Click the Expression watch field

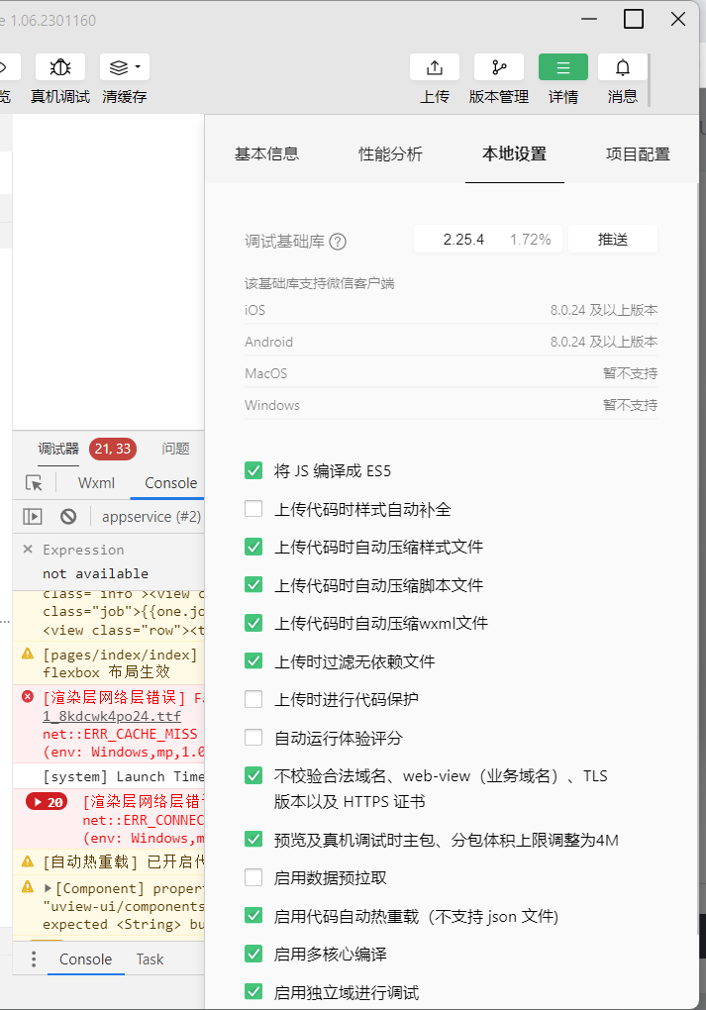84,550
